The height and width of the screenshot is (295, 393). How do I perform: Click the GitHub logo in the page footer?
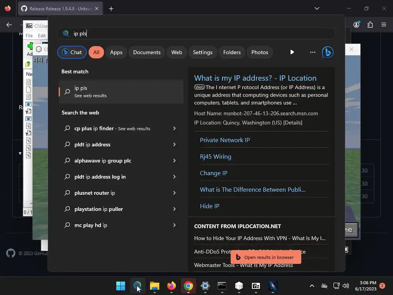[x=11, y=254]
